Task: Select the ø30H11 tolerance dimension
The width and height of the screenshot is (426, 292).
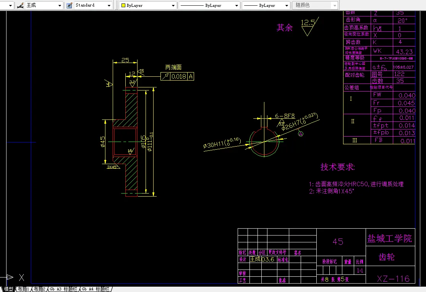Action: click(222, 143)
